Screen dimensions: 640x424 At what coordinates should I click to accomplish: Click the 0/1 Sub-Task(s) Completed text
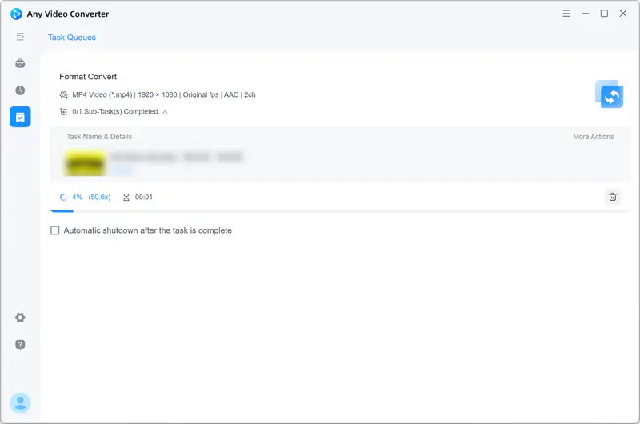point(114,111)
